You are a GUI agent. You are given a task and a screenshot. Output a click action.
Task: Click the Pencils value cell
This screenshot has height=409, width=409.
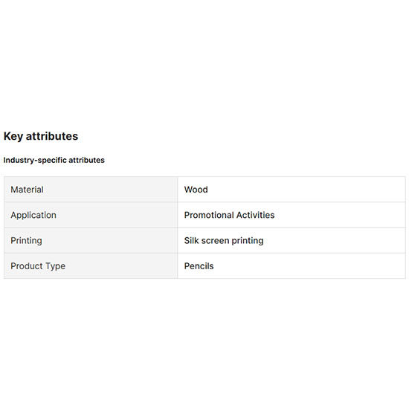click(292, 266)
